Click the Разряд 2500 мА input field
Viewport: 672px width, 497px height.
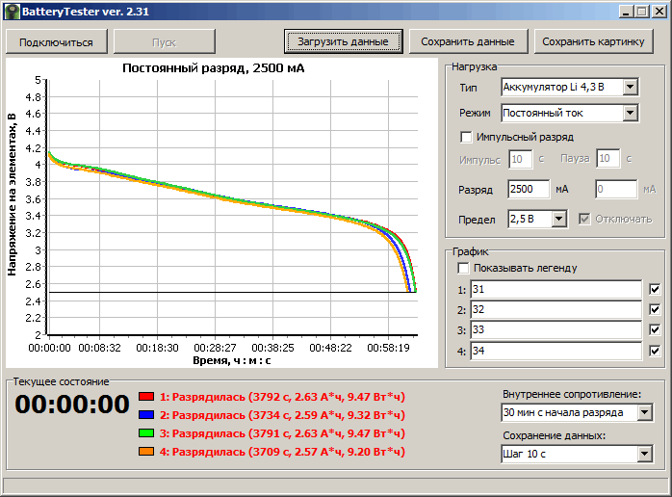529,189
